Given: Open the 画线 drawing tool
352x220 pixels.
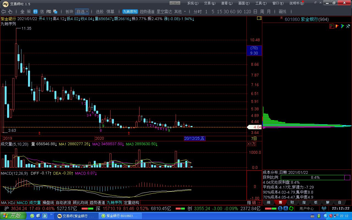Looking at the screenshot, I should tap(282, 12).
